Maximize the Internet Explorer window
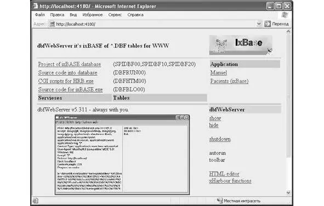324x206 pixels. coord(278,6)
